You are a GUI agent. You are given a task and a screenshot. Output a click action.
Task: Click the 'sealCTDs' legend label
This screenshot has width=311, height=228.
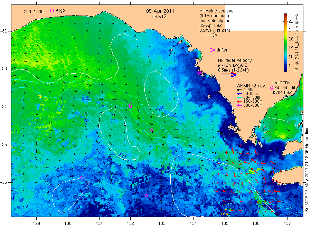click(x=281, y=83)
